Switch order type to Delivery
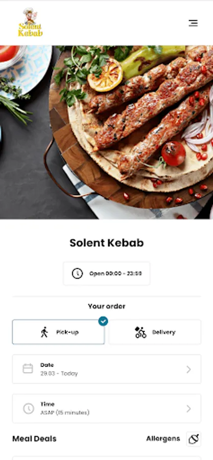The image size is (213, 460). pos(155,332)
